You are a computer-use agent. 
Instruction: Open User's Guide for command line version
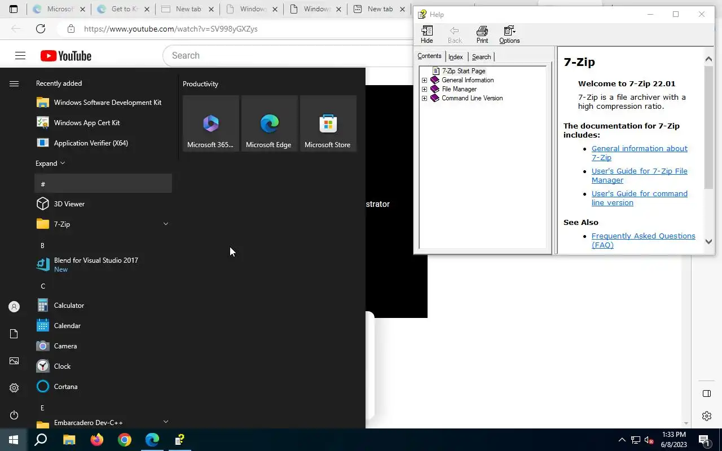coord(639,198)
